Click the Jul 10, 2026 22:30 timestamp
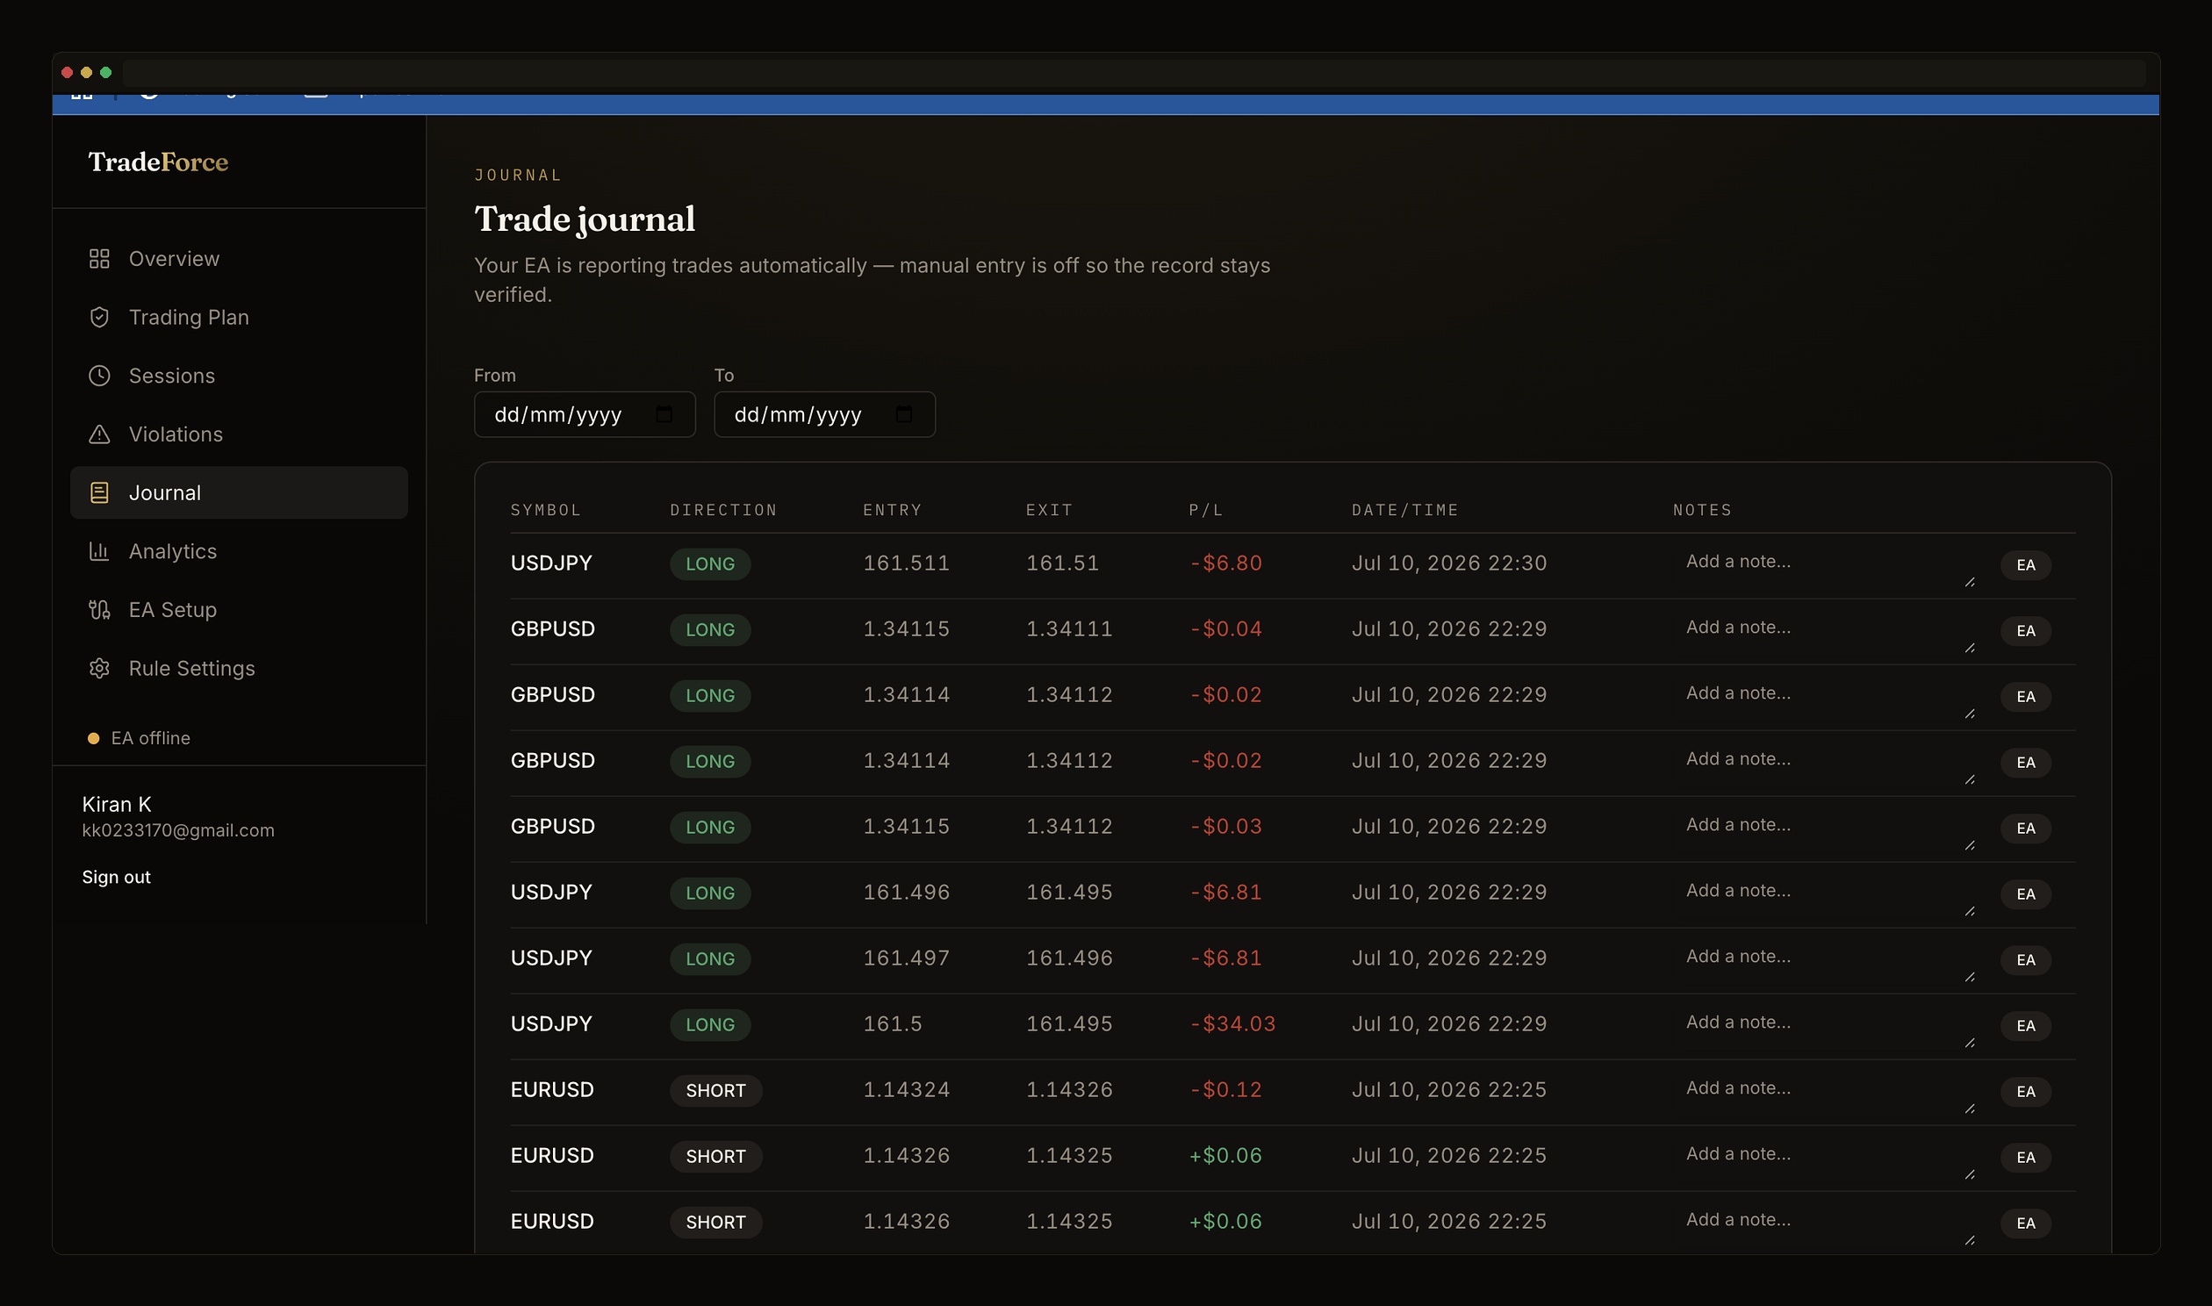2212x1306 pixels. (1449, 563)
